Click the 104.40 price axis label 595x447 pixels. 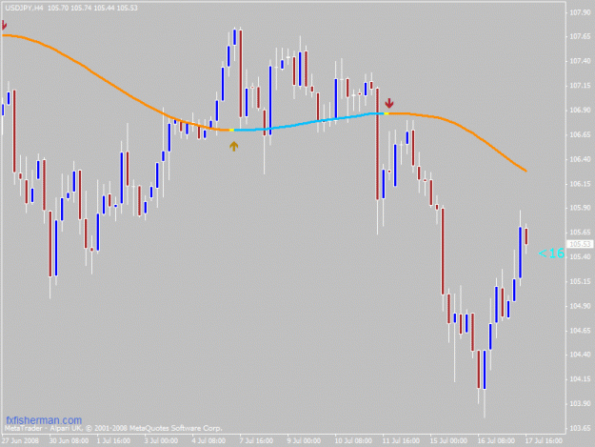coord(580,355)
